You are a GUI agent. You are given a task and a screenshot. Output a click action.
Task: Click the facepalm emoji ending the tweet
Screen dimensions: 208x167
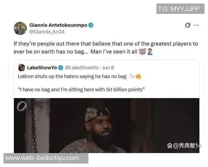point(150,51)
